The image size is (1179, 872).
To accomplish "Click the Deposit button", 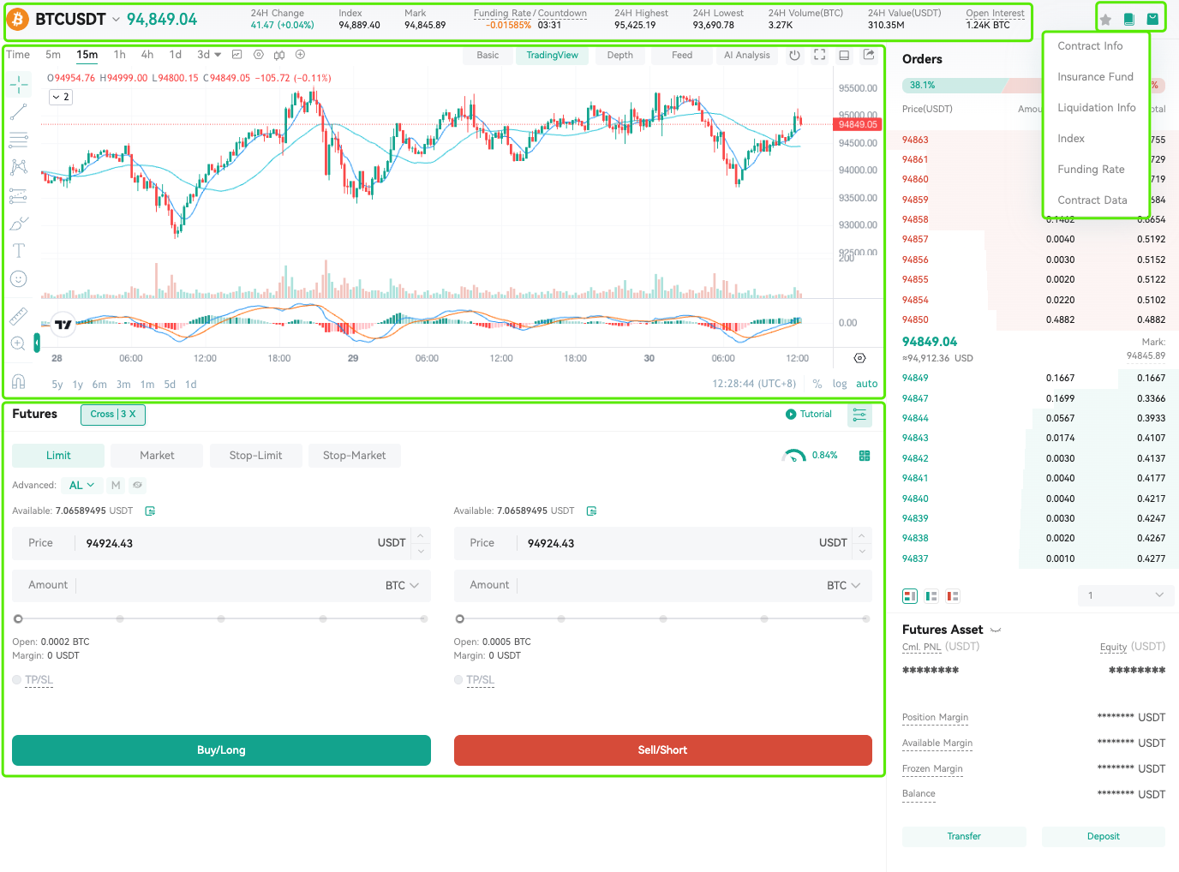I will tap(1104, 837).
